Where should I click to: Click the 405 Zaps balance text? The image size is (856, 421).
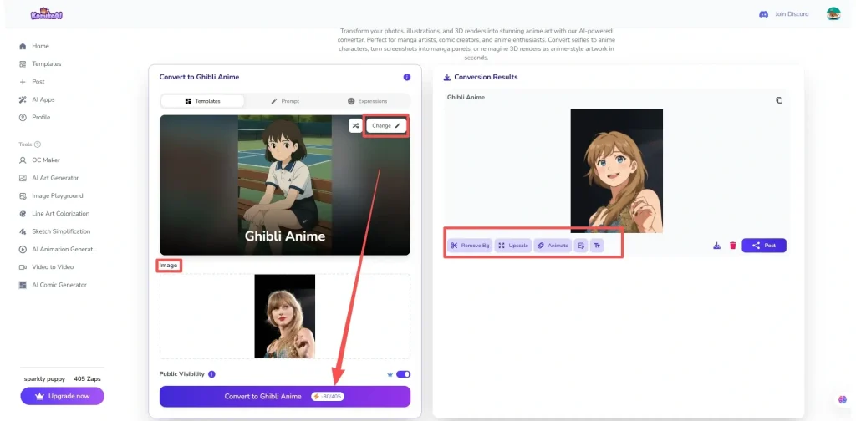[87, 378]
